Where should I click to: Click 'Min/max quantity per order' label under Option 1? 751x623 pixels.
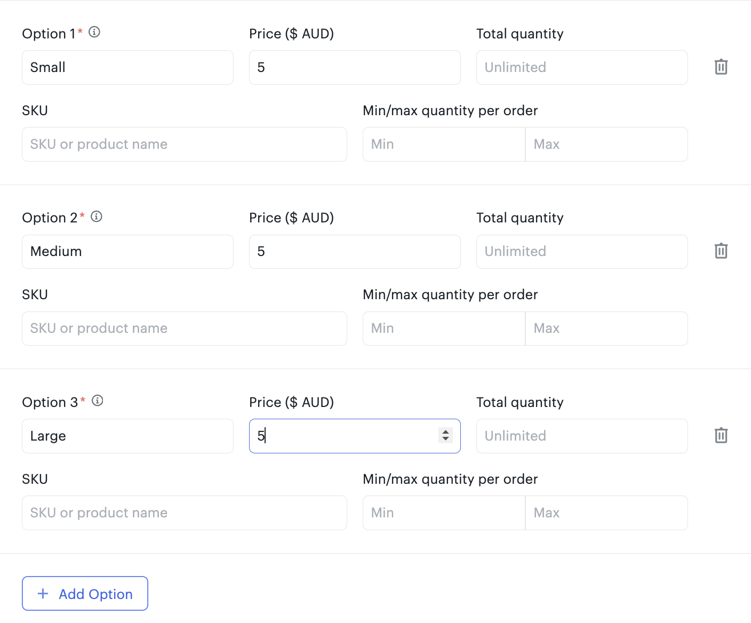coord(450,110)
